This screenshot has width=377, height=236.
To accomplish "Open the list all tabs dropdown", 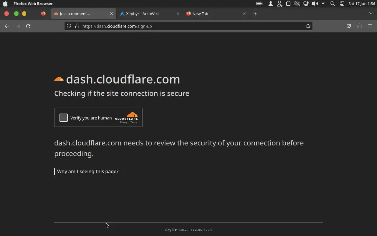I will [371, 14].
